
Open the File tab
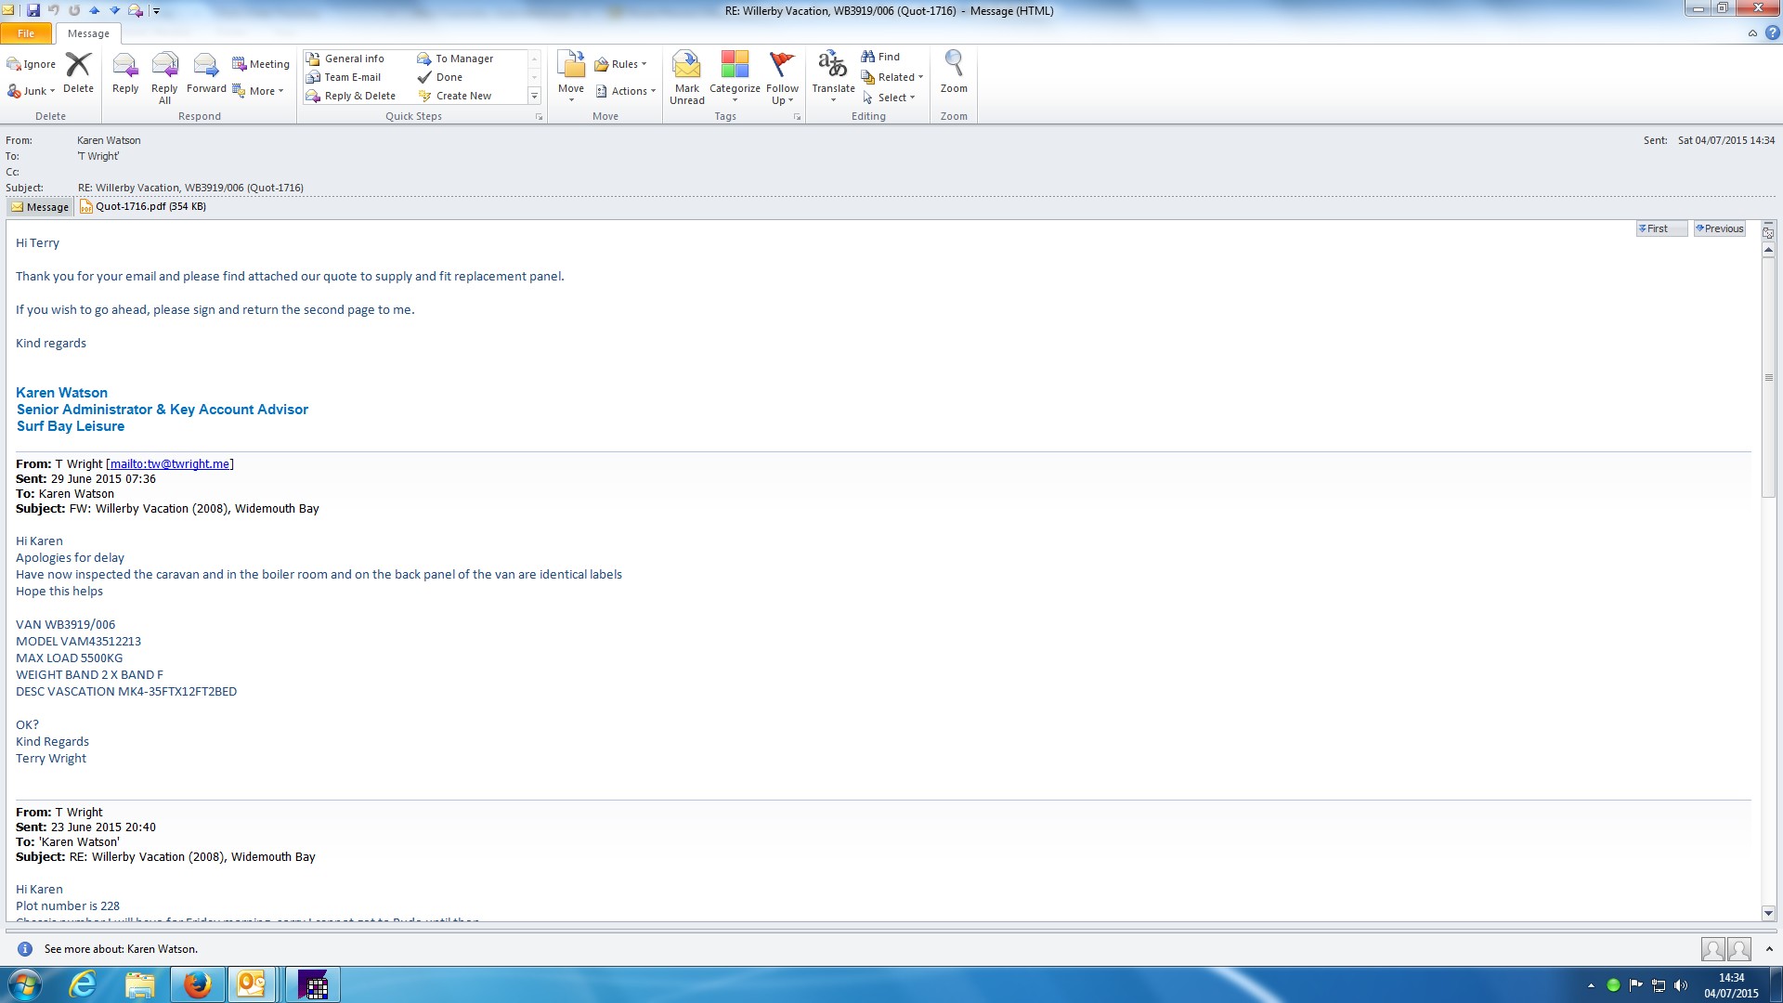(26, 33)
